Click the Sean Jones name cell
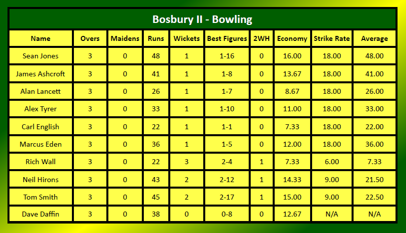 point(40,56)
